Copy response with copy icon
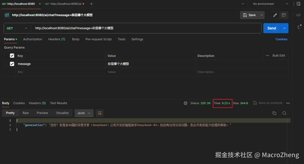 (274, 113)
